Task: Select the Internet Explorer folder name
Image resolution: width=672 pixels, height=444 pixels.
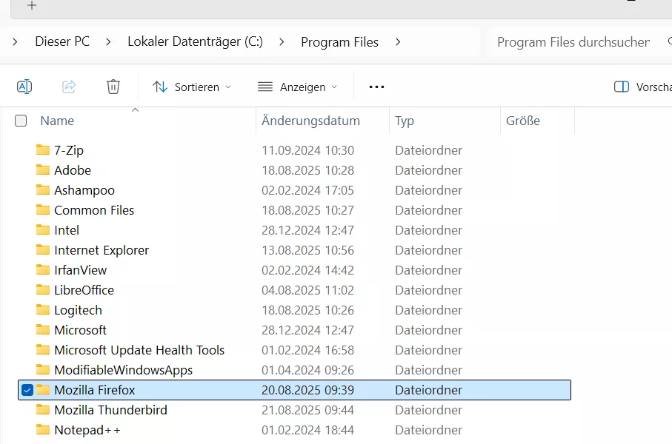Action: [x=102, y=250]
